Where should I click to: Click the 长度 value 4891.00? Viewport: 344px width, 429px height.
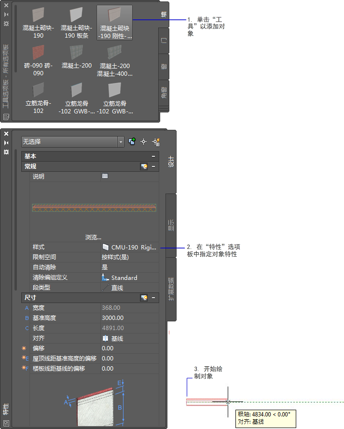tap(130, 328)
